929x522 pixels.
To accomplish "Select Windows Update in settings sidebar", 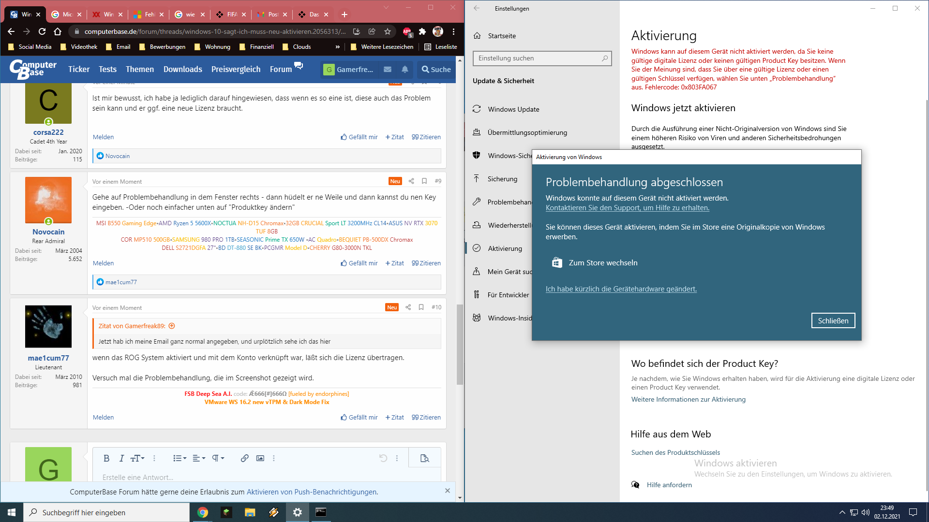I will [x=513, y=109].
